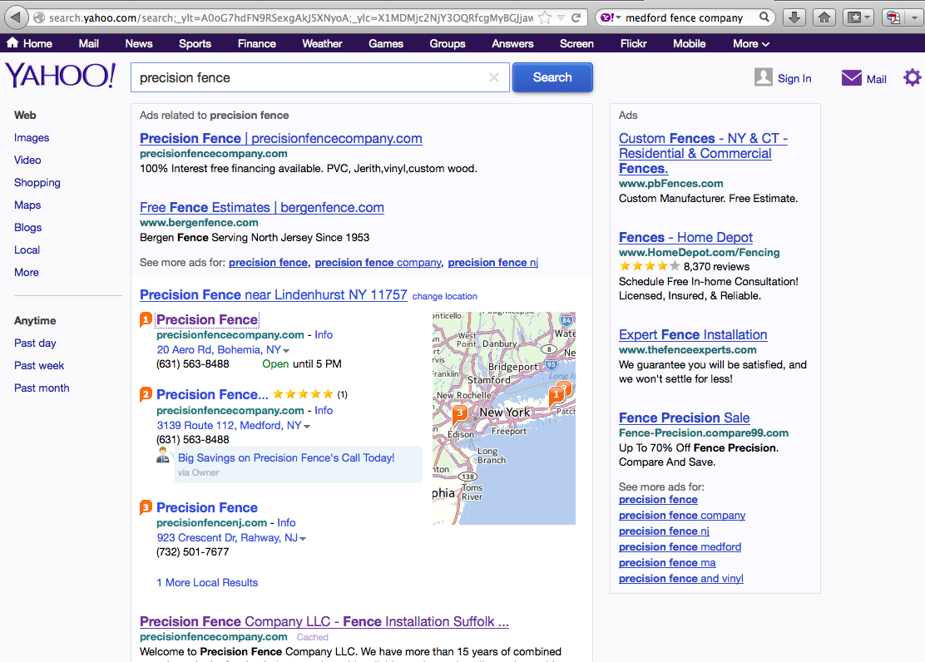Click the change location link
This screenshot has height=662, width=925.
(444, 296)
